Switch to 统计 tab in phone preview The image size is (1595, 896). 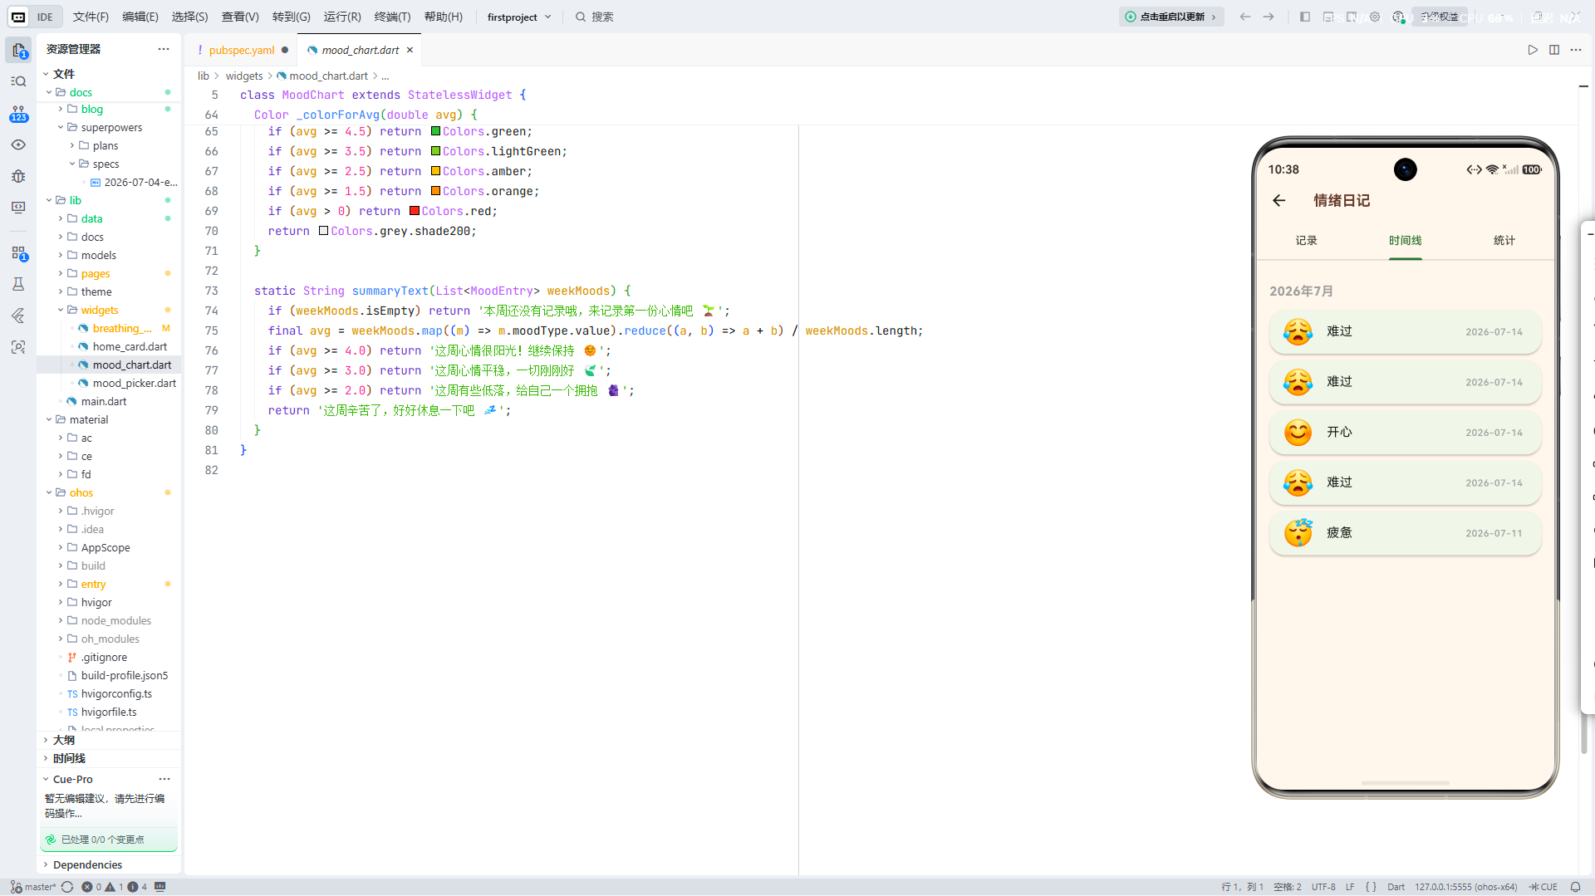coord(1504,240)
